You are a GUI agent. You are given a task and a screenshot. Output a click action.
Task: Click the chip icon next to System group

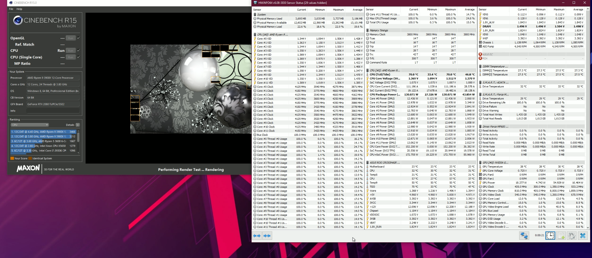(x=255, y=14)
